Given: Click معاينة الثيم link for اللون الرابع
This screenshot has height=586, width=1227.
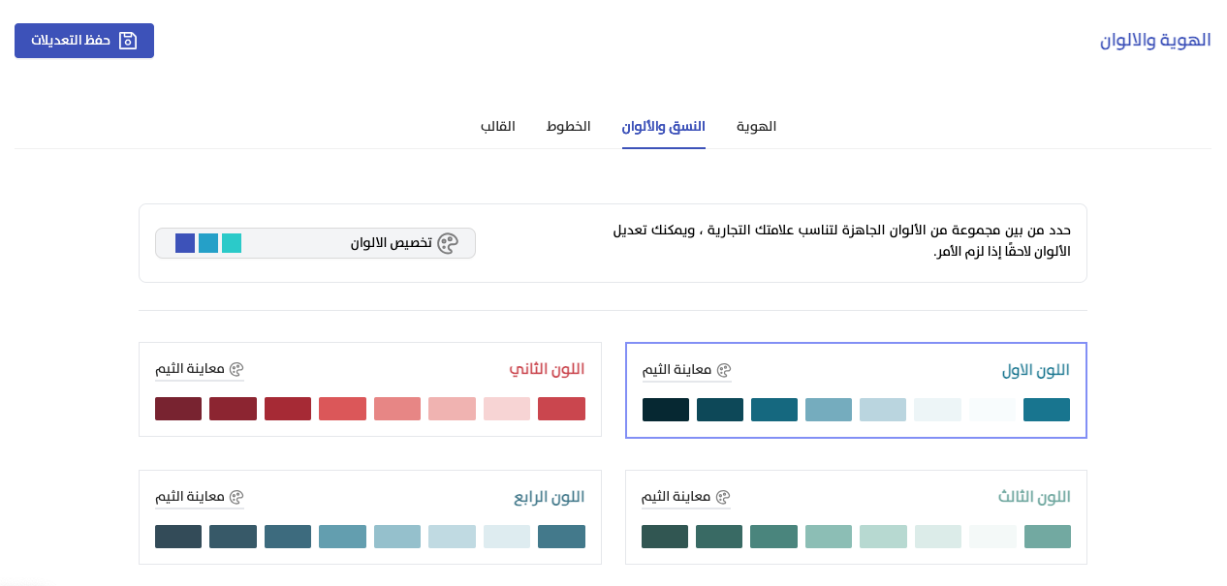Looking at the screenshot, I should coord(190,497).
